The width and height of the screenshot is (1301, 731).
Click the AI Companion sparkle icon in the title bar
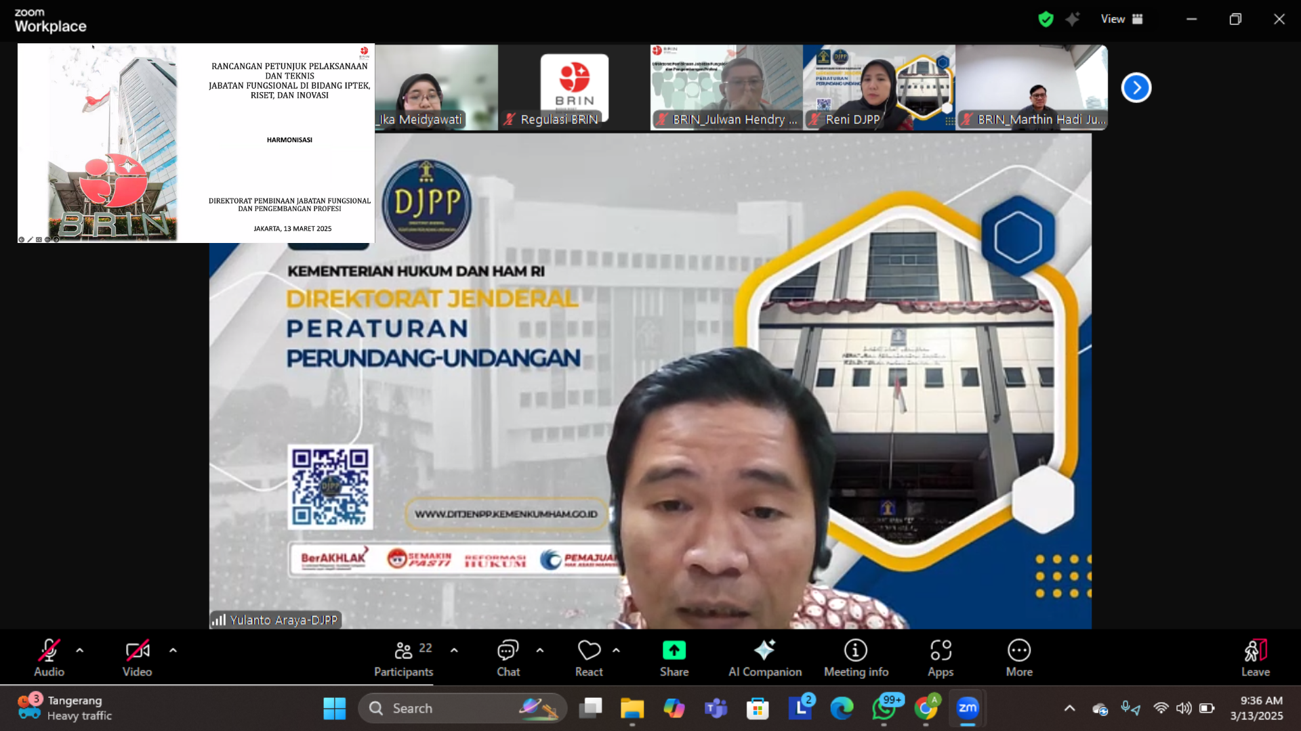tap(1073, 19)
